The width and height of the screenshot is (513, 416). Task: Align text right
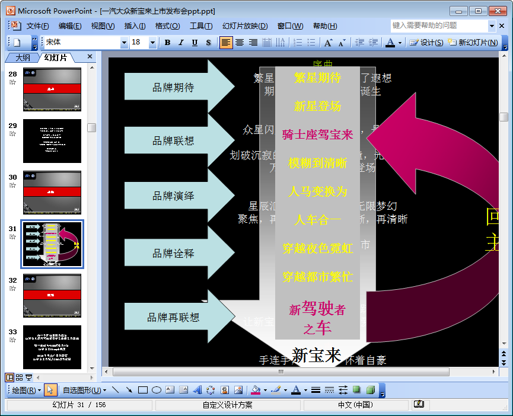[x=253, y=43]
